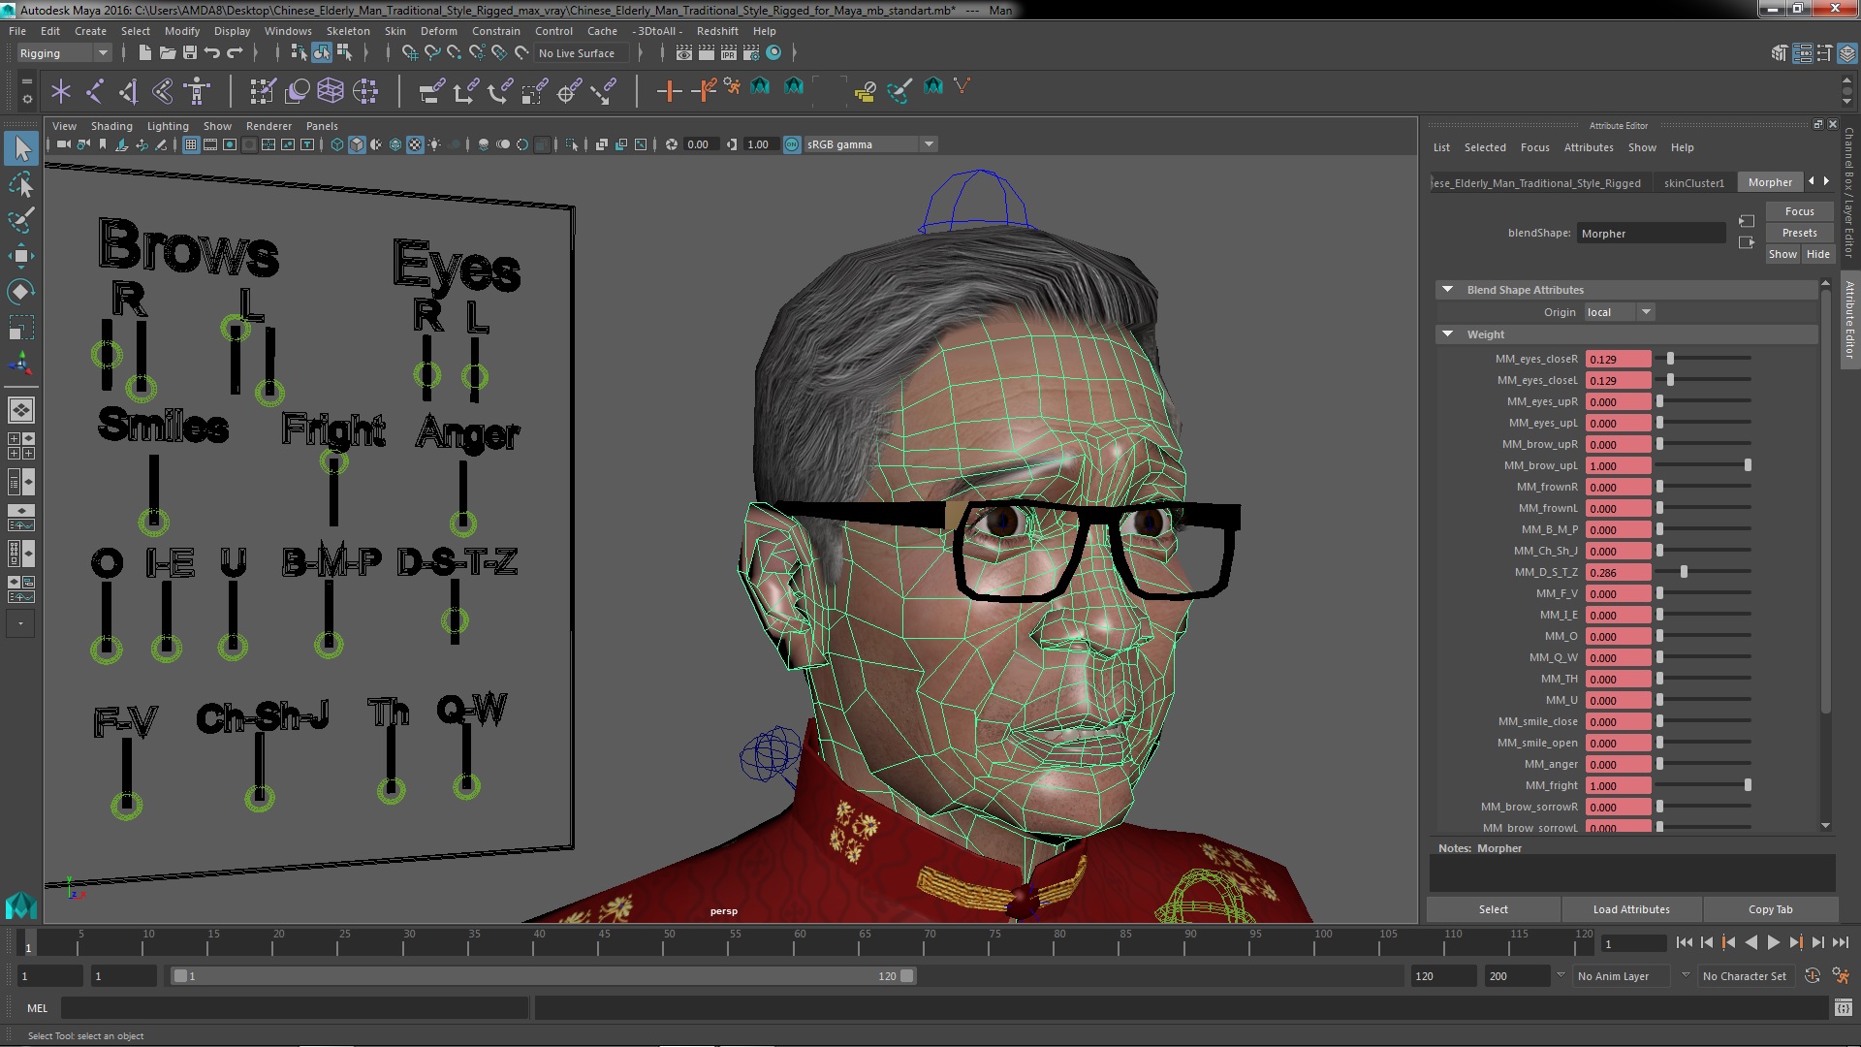Open the Hypershade sphere icon

click(x=773, y=53)
